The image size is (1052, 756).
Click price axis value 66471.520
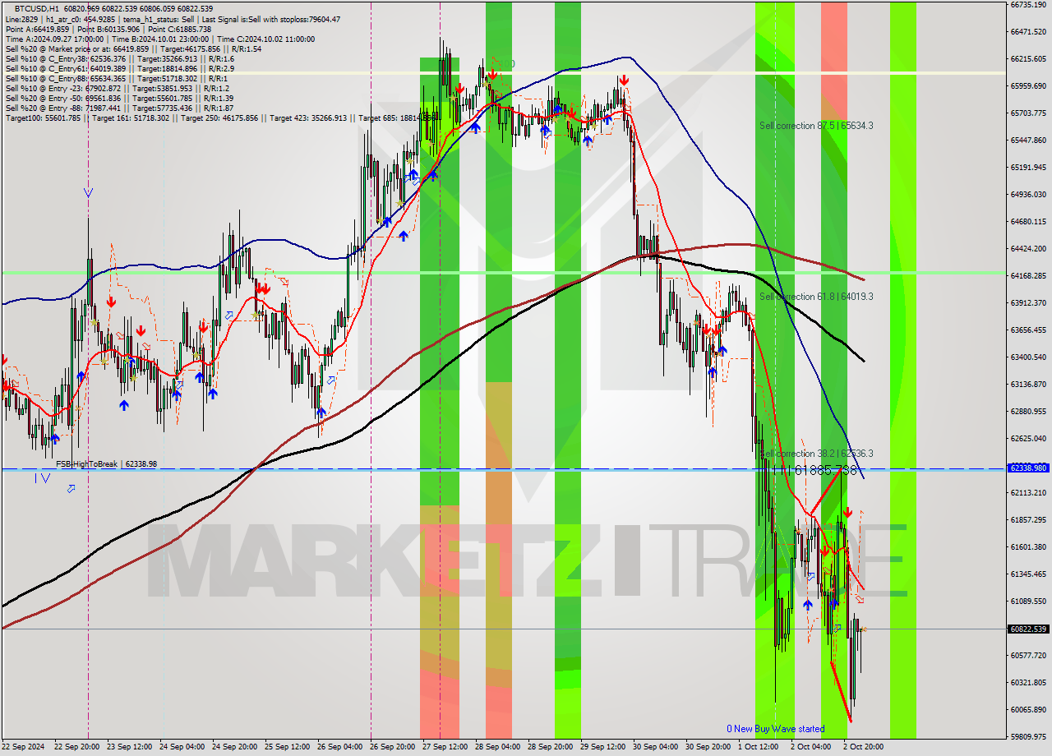click(1027, 32)
